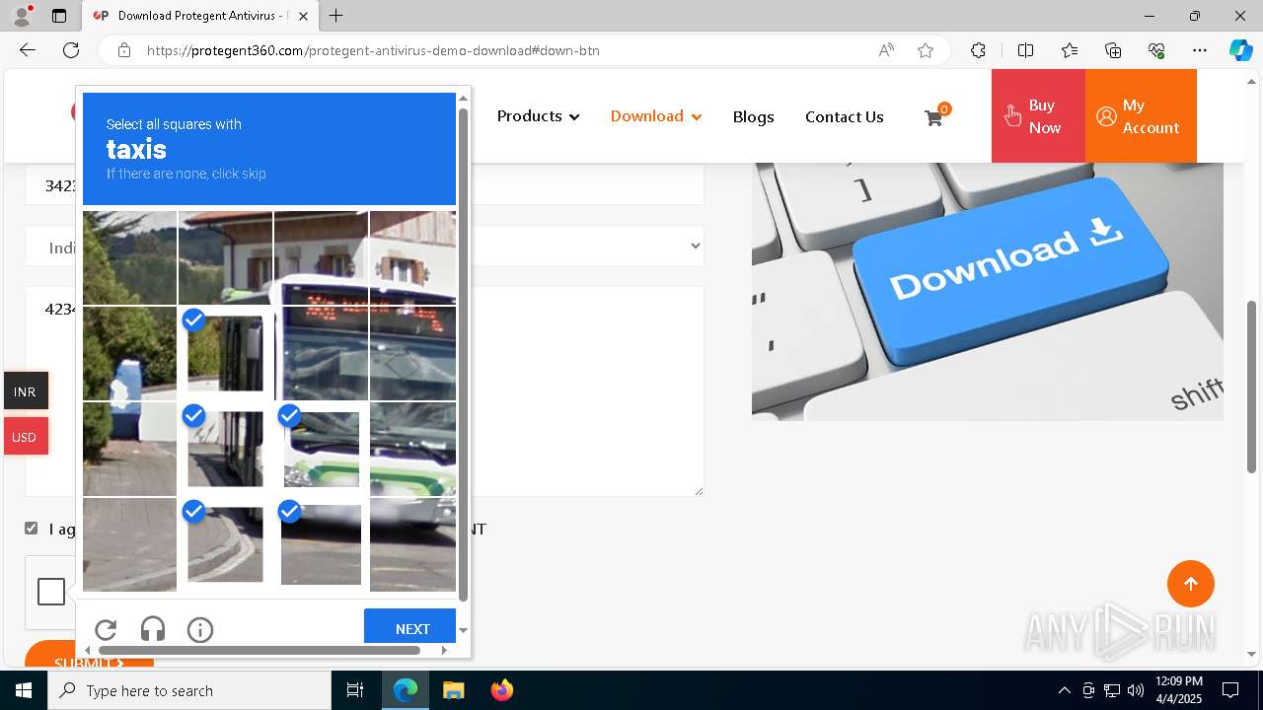Enable read aloud
1263x710 pixels.
pos(886,50)
